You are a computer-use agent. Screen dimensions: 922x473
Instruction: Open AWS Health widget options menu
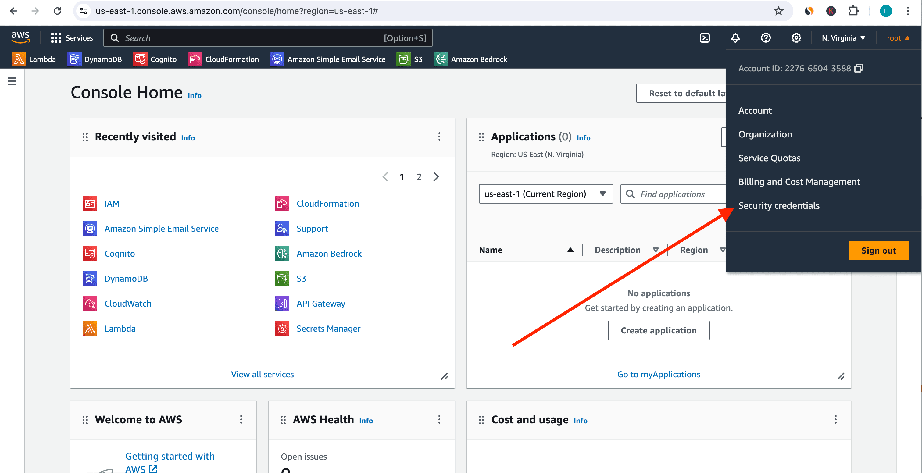click(439, 419)
